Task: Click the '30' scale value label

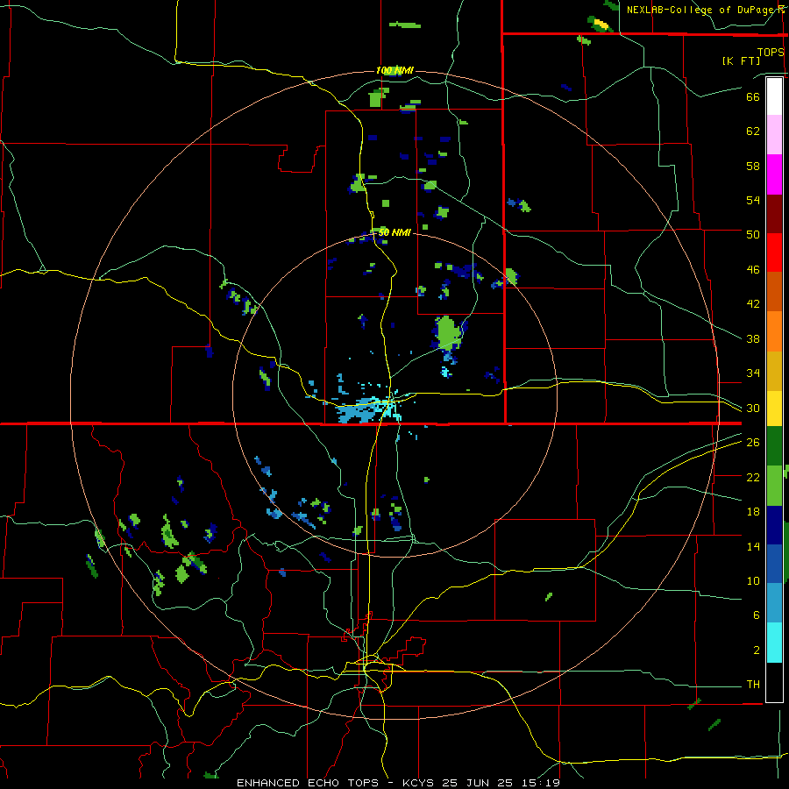Action: 753,408
